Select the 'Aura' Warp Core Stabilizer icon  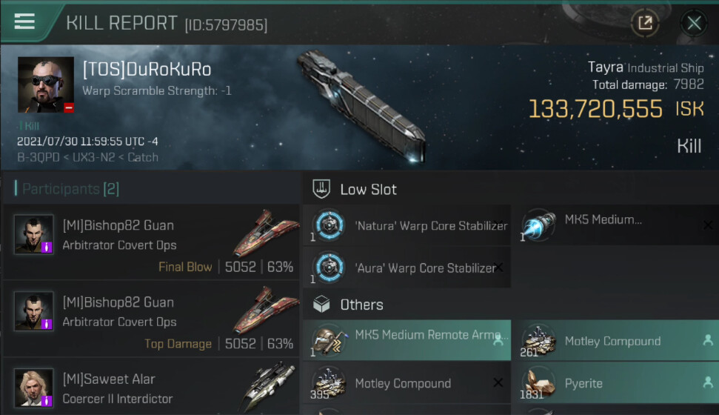click(329, 268)
